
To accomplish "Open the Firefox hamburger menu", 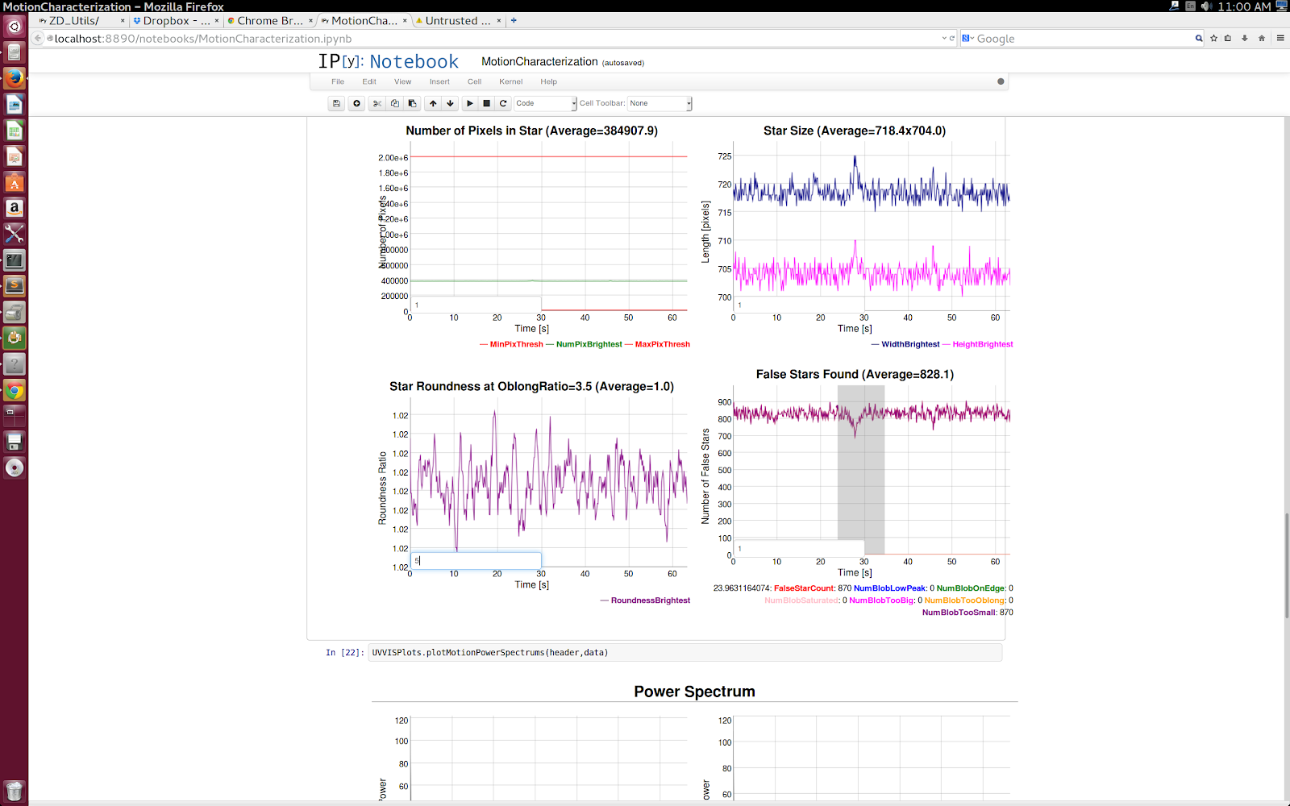I will (1280, 38).
